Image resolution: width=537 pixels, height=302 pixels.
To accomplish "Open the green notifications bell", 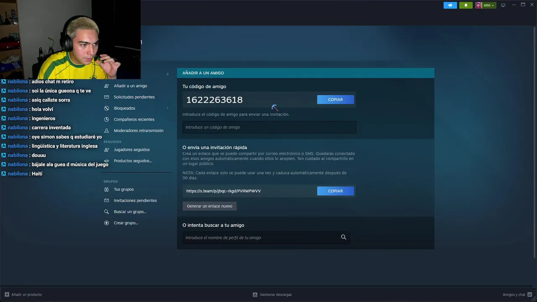I will pos(466,5).
